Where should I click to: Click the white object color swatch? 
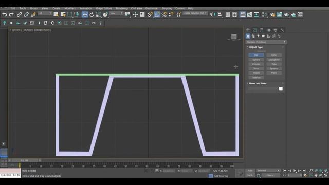[281, 89]
